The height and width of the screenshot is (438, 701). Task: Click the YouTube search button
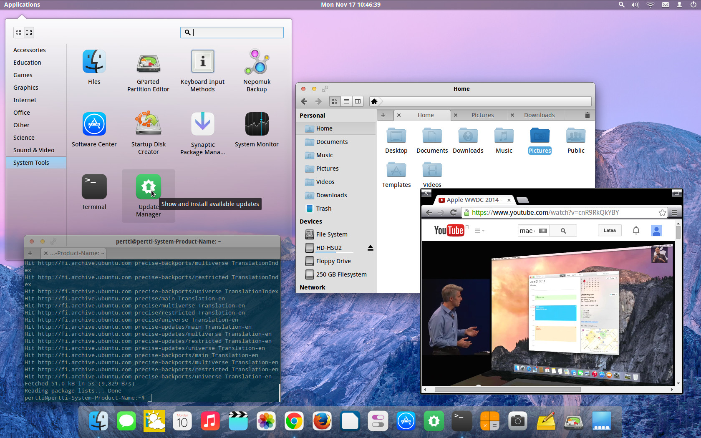pyautogui.click(x=563, y=231)
